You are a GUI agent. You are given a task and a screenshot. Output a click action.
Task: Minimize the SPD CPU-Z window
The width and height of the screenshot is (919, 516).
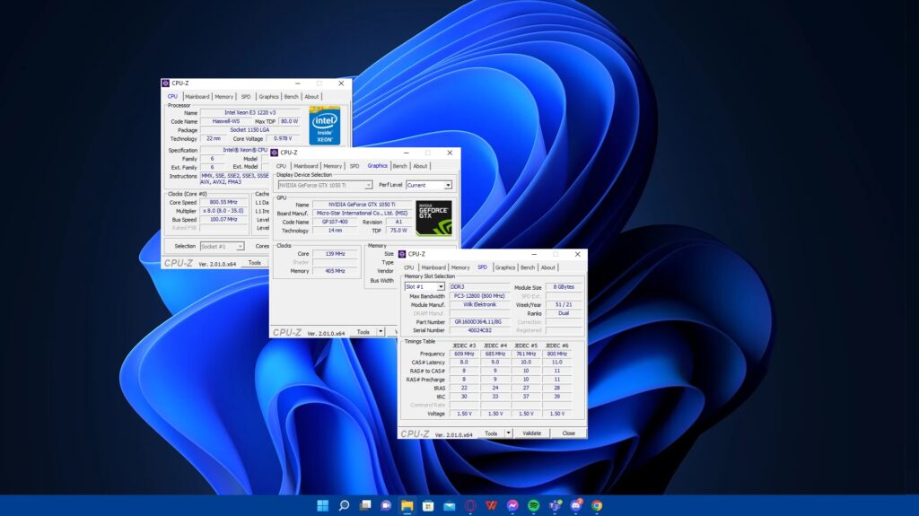(x=534, y=254)
